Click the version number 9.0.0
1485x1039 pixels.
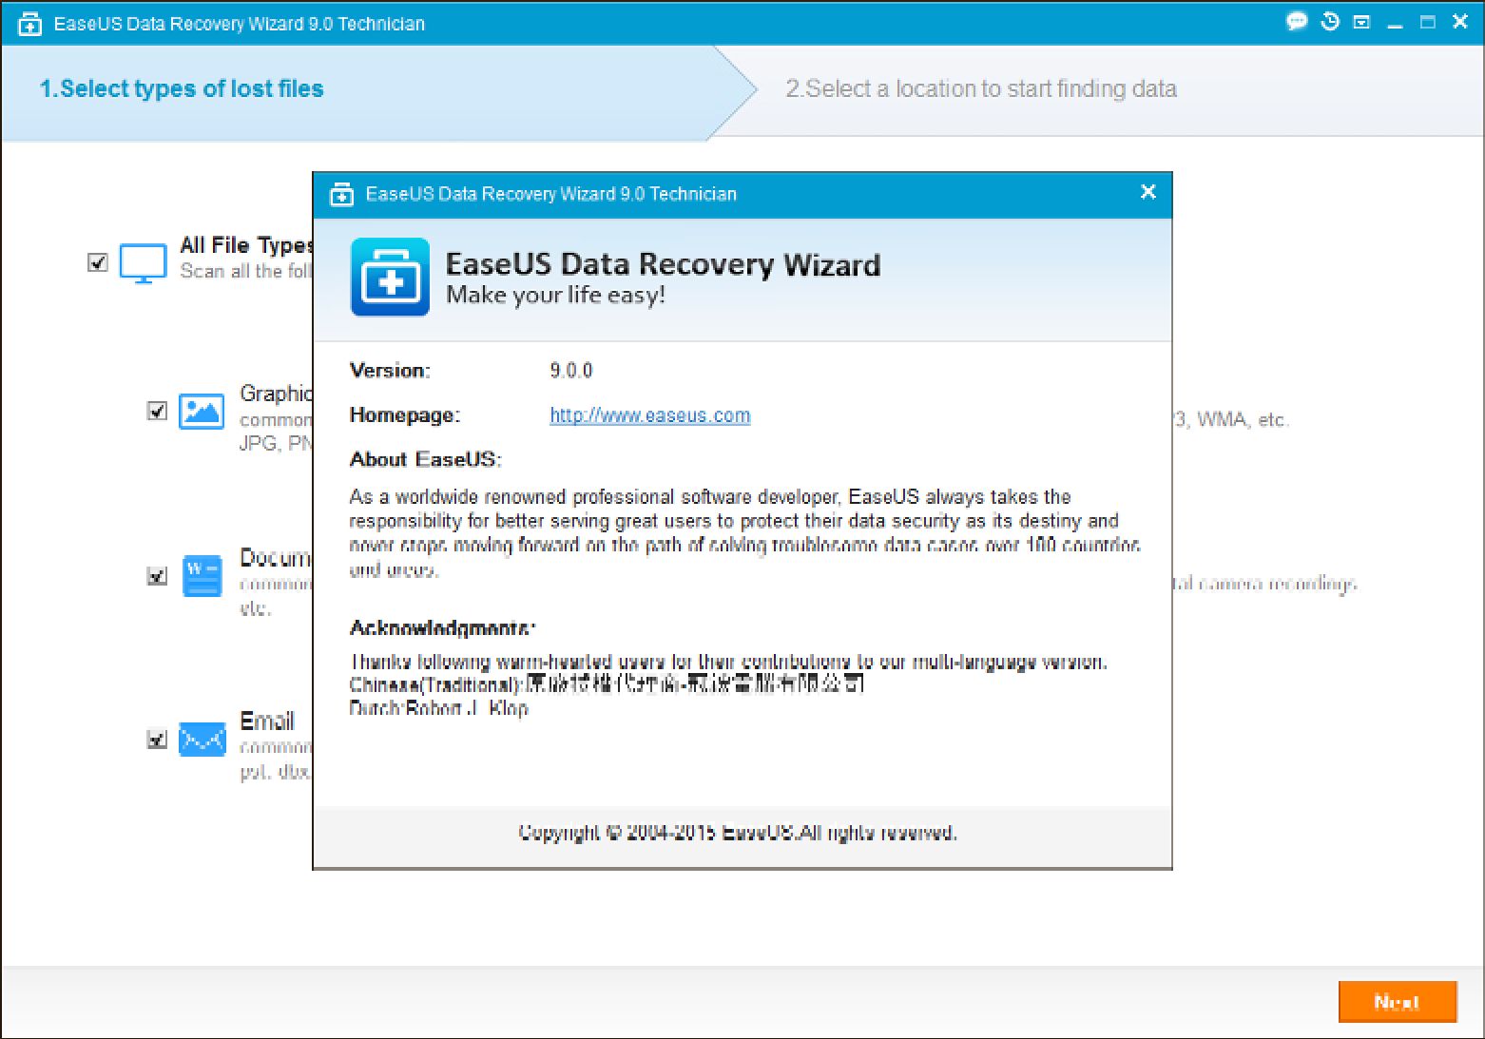tap(570, 370)
